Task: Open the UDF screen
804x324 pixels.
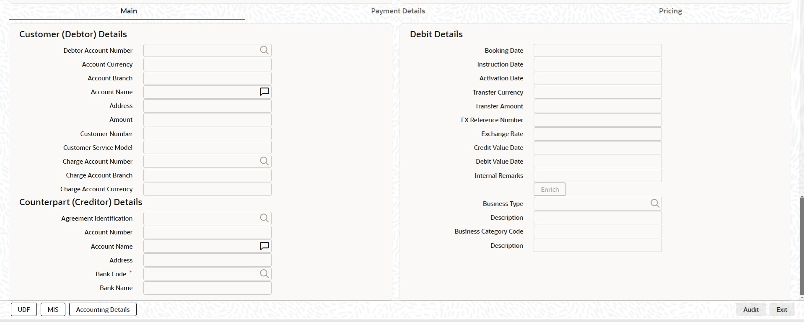Action: click(24, 309)
